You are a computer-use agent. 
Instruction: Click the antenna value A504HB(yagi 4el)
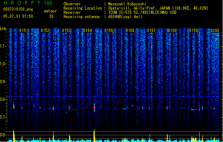click(x=125, y=17)
